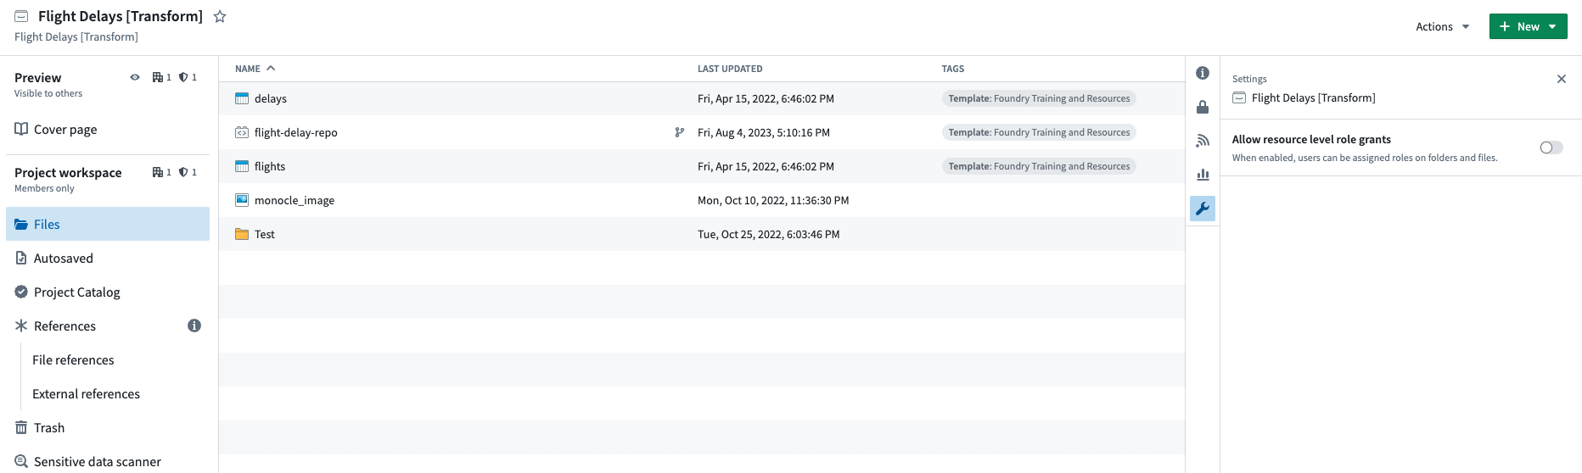Toggle the Preview eye visibility icon
The width and height of the screenshot is (1582, 473).
coord(135,77)
